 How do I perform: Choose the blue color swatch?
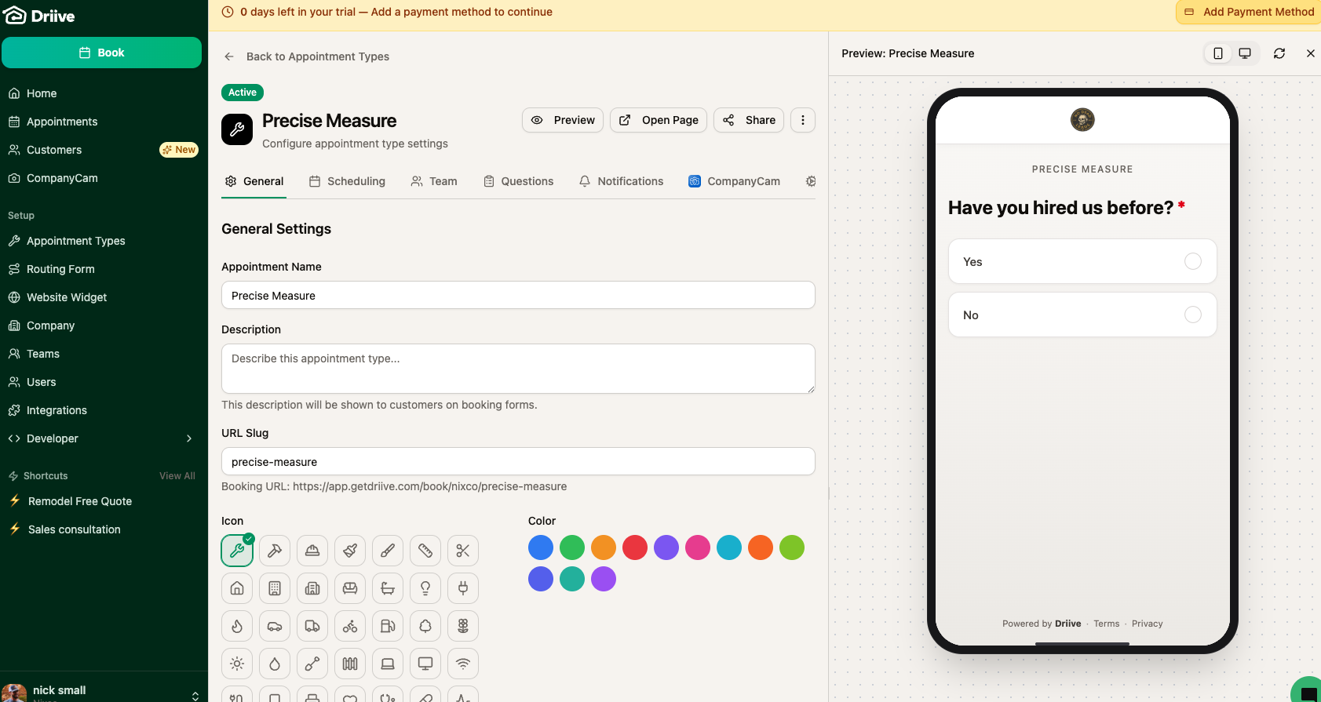[541, 547]
